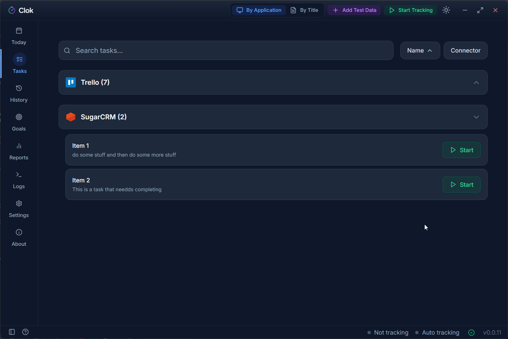This screenshot has height=339, width=508.
Task: Click Start Tracking button
Action: [x=410, y=10]
